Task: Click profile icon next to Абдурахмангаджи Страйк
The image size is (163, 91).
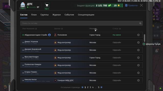Action: [49, 35]
